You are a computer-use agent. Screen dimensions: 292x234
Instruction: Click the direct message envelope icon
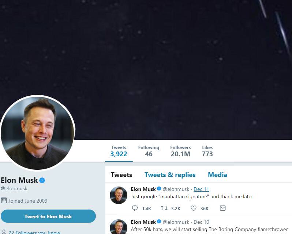[x=223, y=208]
